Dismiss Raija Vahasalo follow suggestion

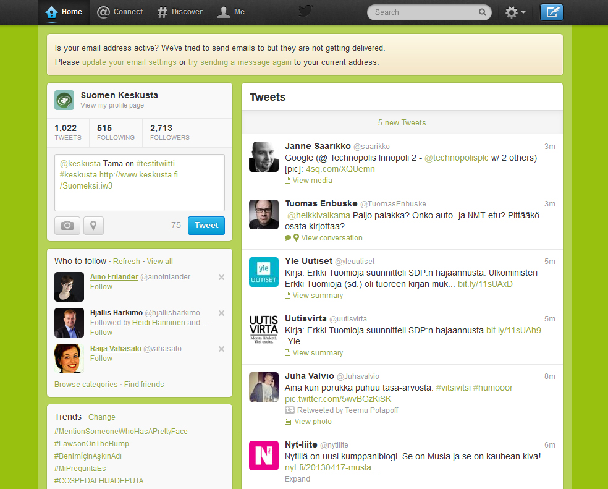[221, 349]
